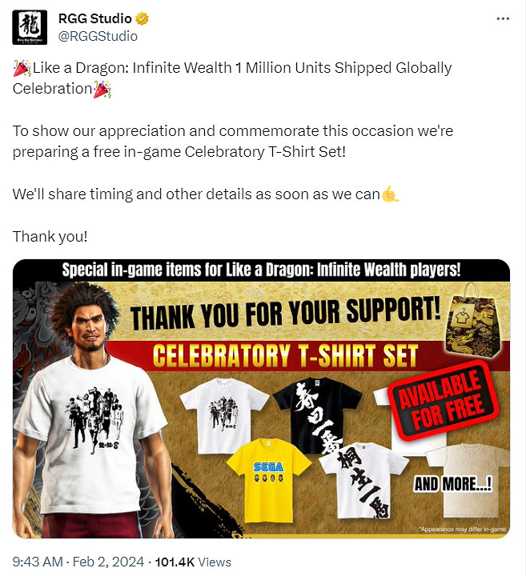Open the 9:43 AM Feb 2, 2024 timestamp

pos(78,562)
